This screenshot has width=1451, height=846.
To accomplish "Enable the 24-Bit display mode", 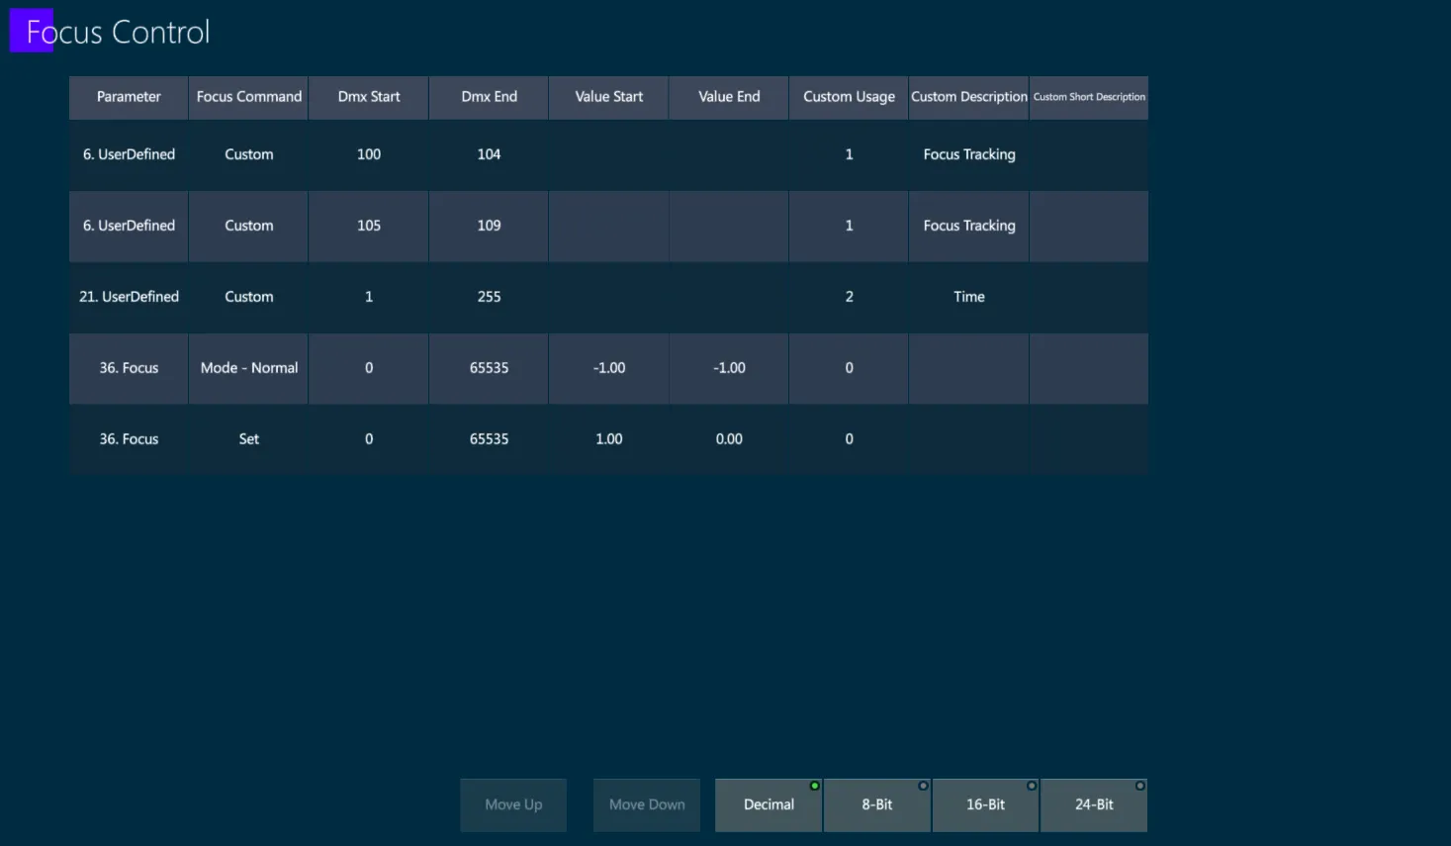I will pos(1094,804).
